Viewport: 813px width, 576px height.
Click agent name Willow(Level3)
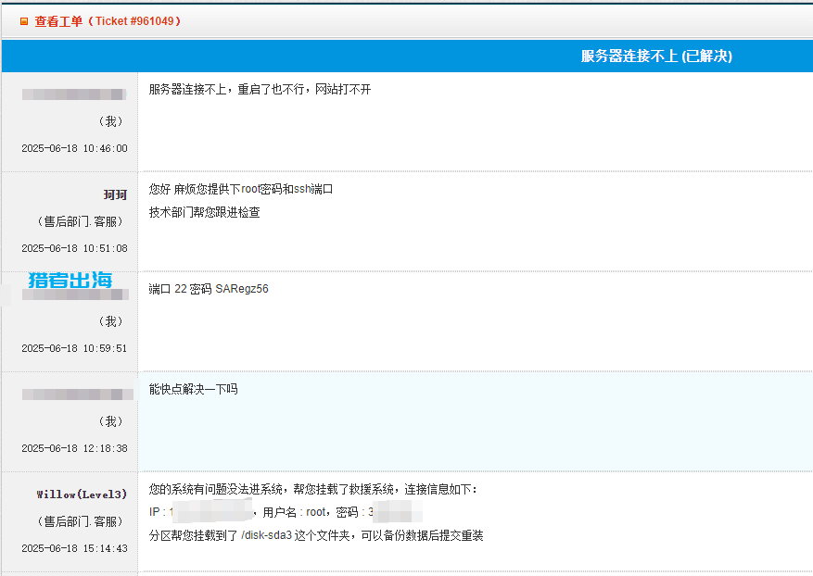82,495
